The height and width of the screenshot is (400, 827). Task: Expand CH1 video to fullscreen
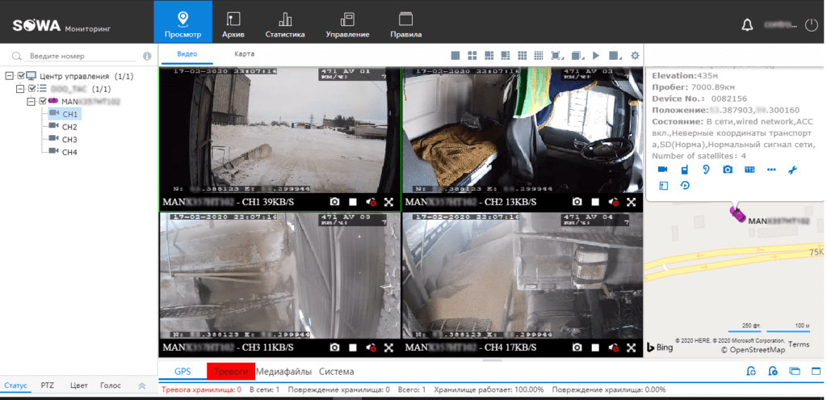click(388, 201)
